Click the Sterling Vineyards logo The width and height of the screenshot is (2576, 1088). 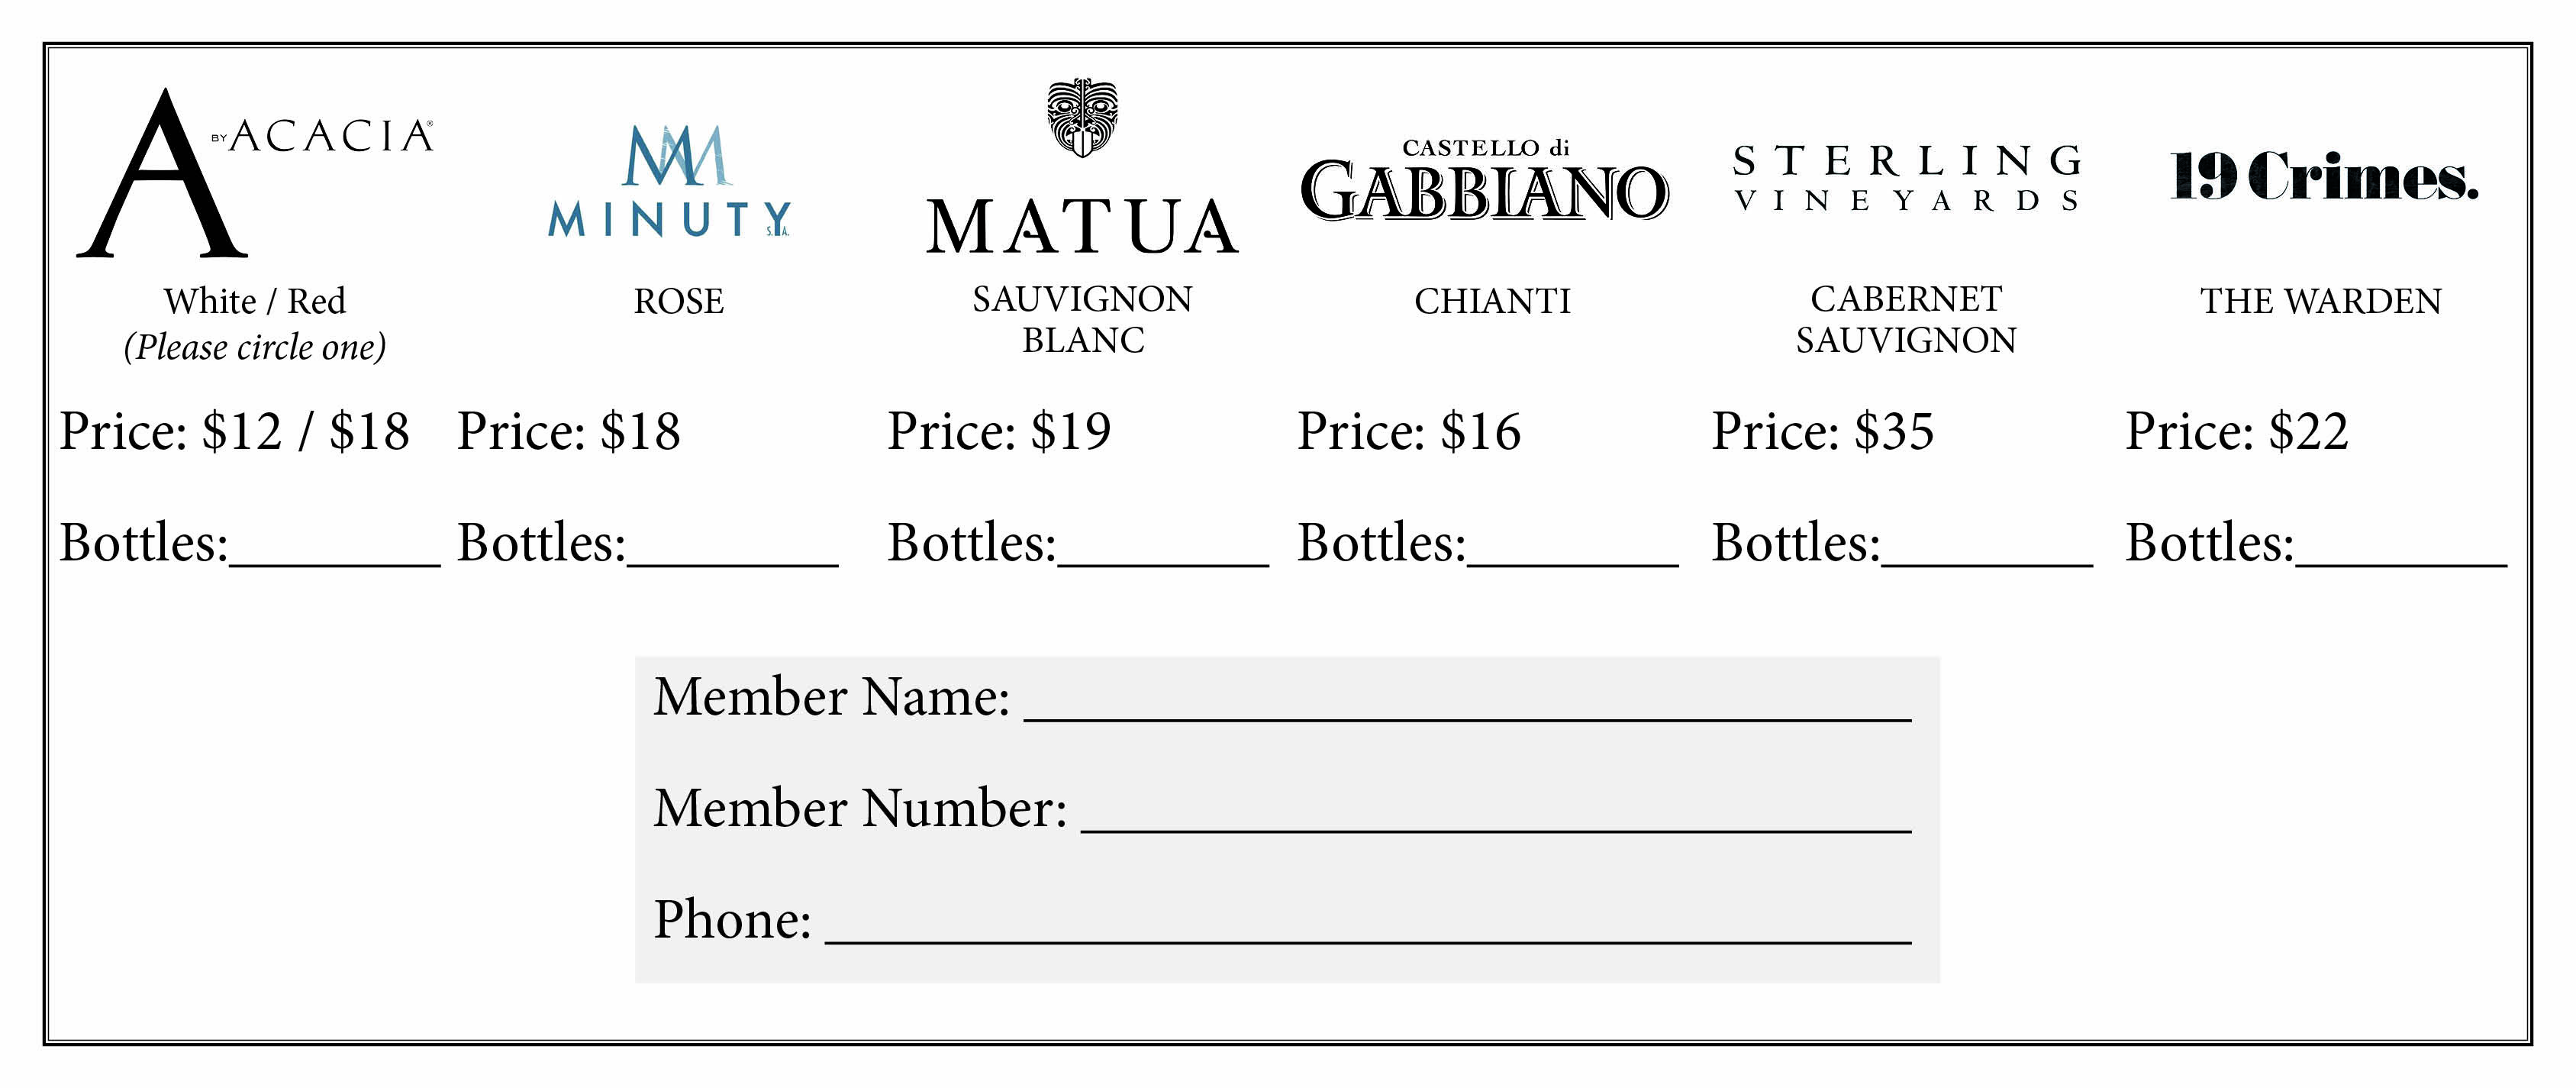pos(1907,179)
